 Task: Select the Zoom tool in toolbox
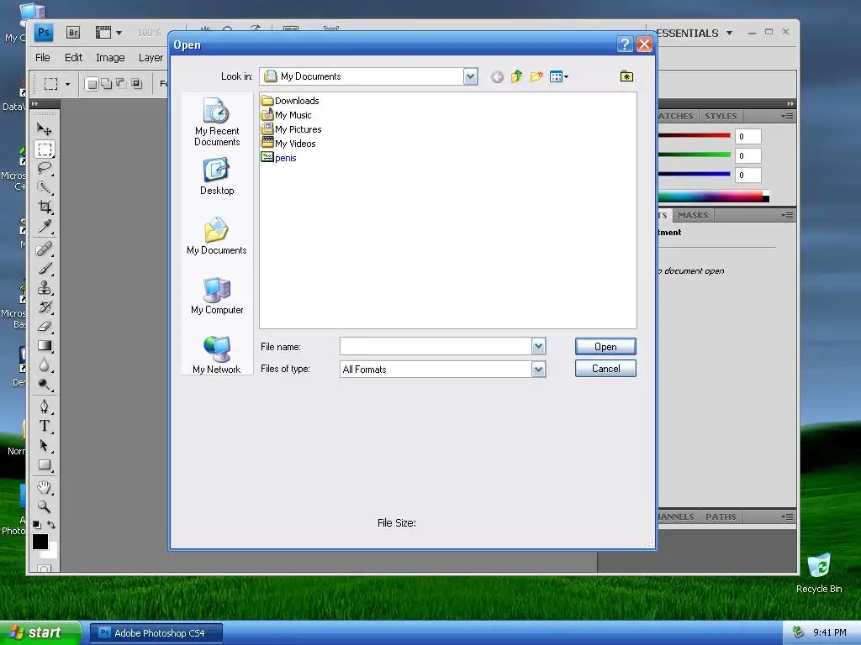(x=44, y=506)
